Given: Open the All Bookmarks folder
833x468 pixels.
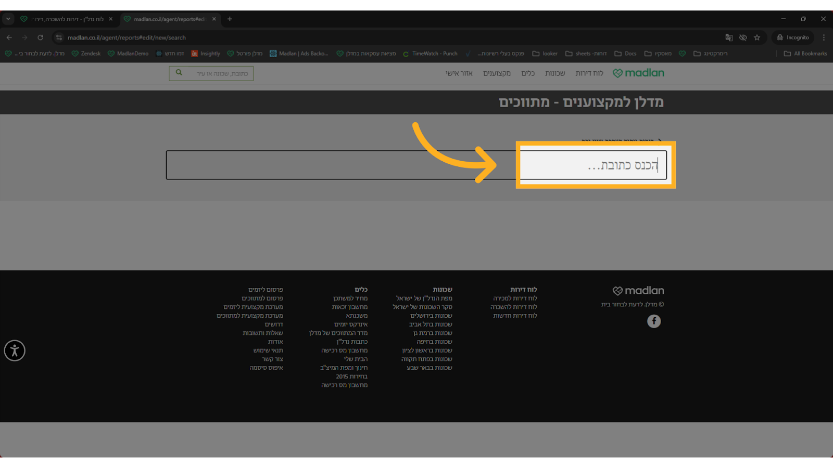Looking at the screenshot, I should point(805,54).
